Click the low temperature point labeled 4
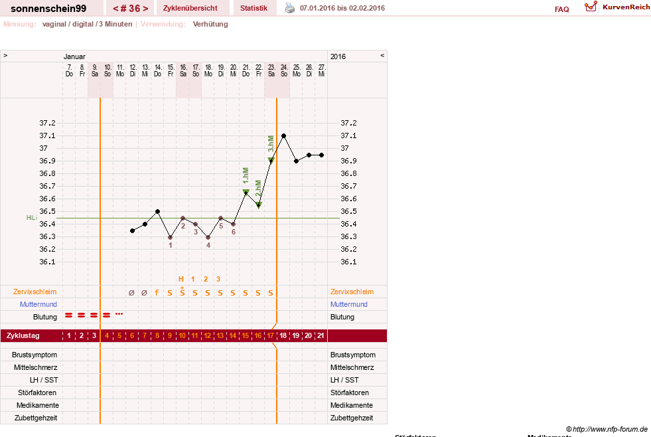The height and width of the screenshot is (437, 651). pyautogui.click(x=208, y=238)
